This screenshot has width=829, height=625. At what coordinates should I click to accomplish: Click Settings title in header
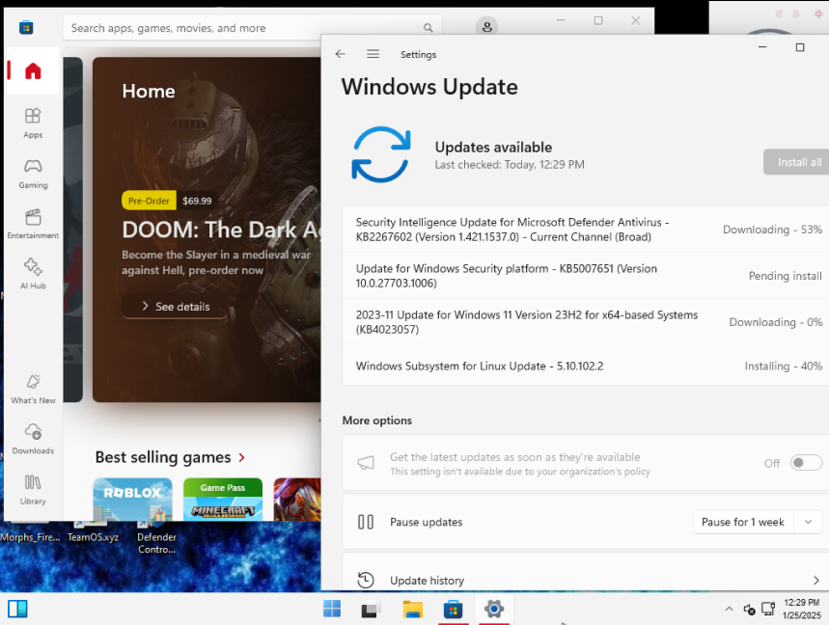[418, 54]
